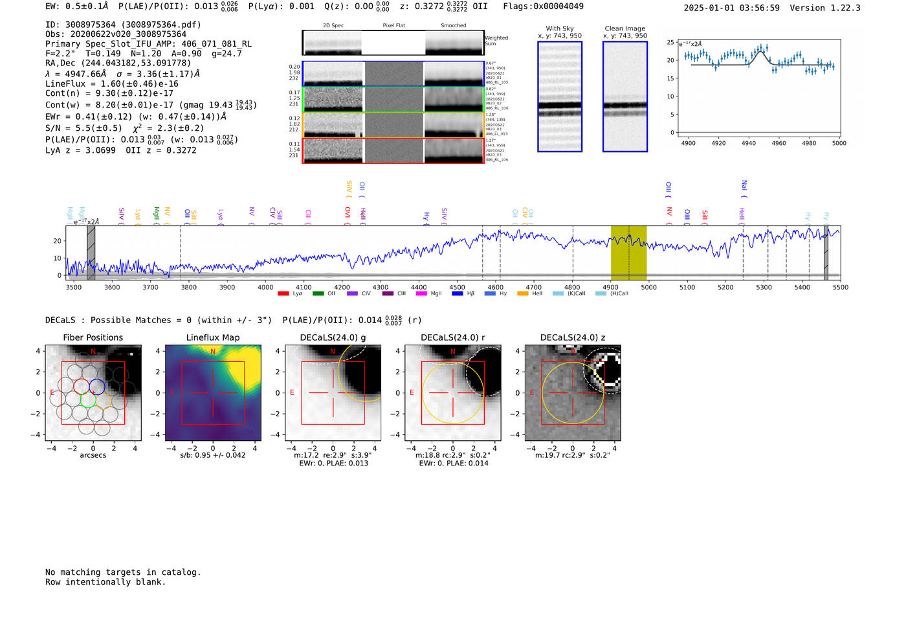Screen dimensions: 906x617
Task: Click the 2025-01-01 03:56:59 timestamp
Action: point(732,8)
